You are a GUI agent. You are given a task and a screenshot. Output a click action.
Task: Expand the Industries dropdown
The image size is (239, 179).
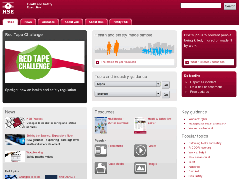pos(128,94)
